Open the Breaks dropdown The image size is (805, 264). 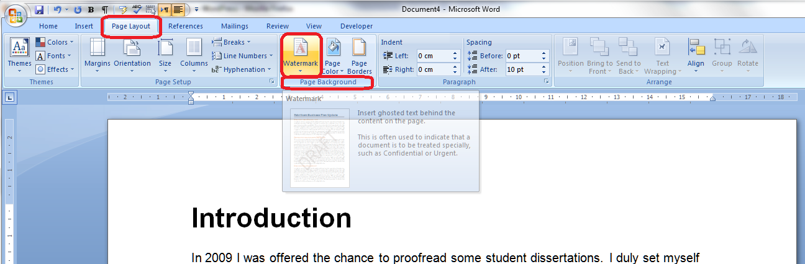pos(232,42)
